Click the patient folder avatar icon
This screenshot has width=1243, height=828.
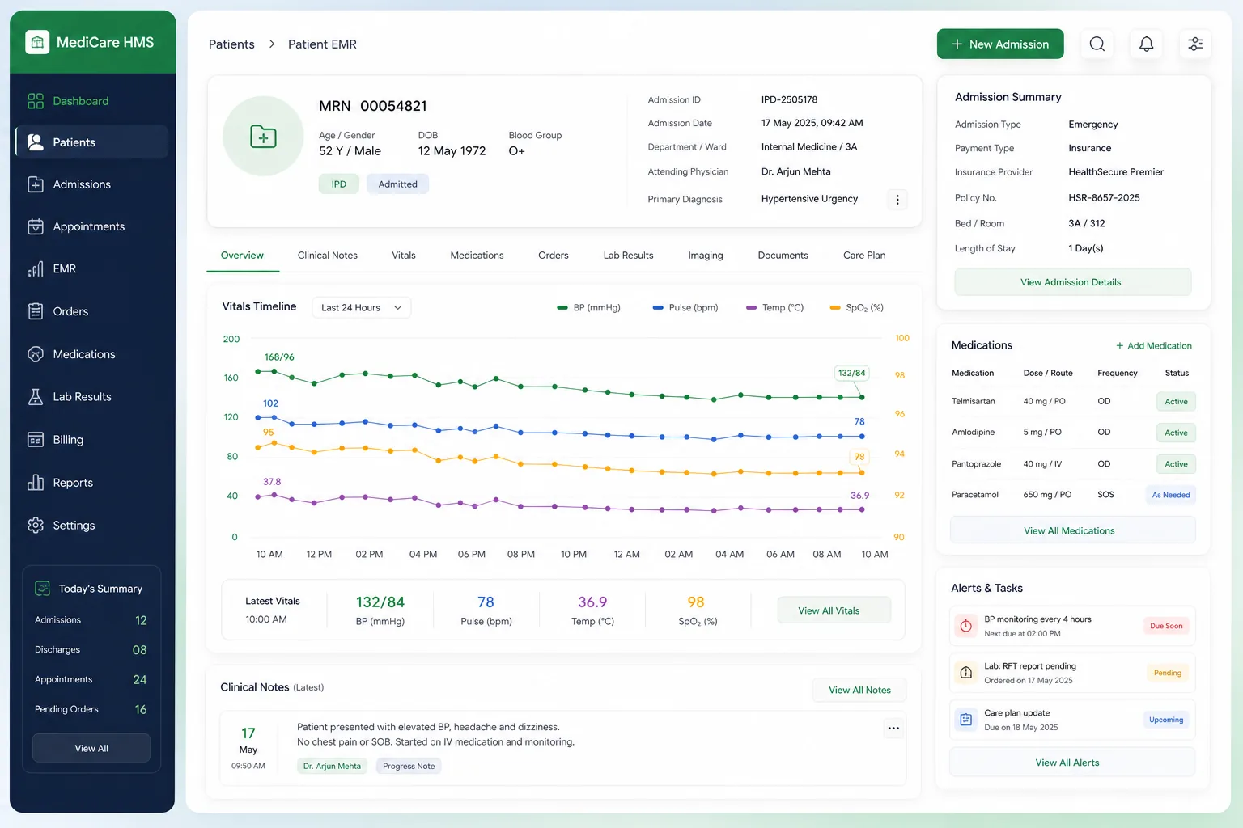pyautogui.click(x=263, y=136)
